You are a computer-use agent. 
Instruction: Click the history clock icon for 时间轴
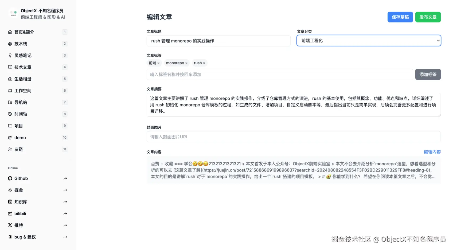point(10,114)
